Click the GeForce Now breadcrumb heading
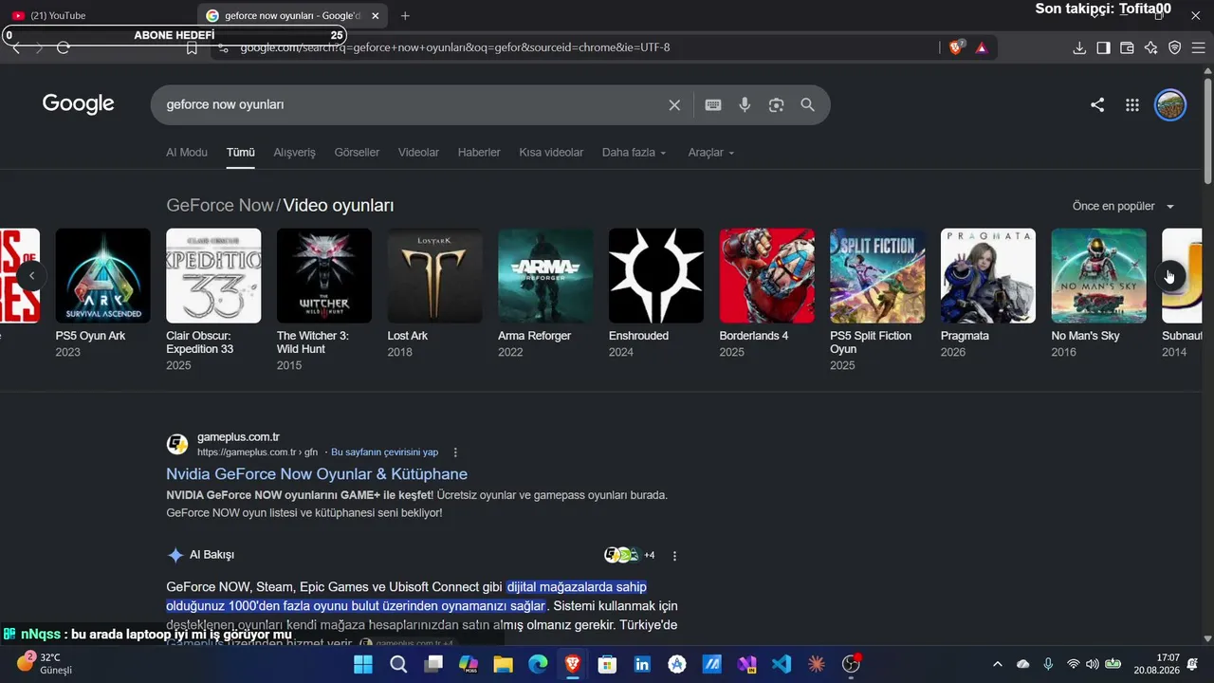 coord(220,206)
